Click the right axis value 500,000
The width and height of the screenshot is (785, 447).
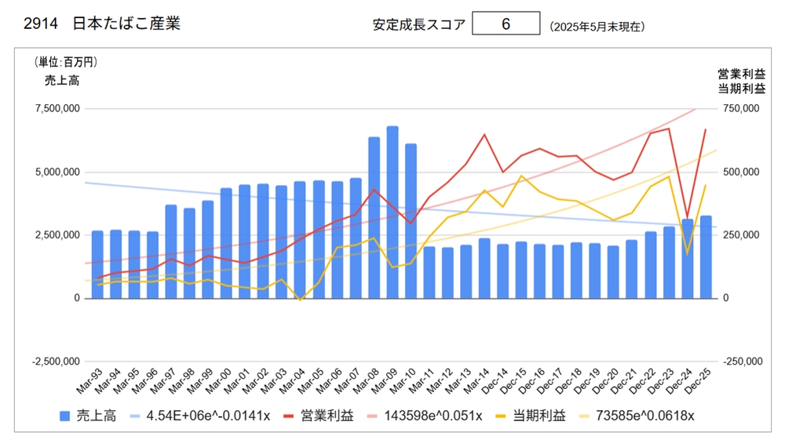[741, 172]
